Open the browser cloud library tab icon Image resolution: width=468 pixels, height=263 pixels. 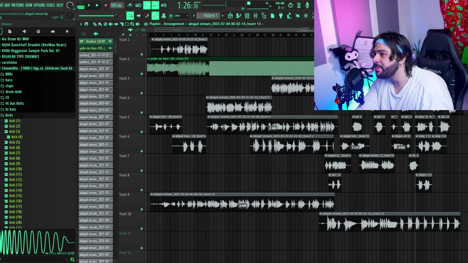tap(53, 31)
